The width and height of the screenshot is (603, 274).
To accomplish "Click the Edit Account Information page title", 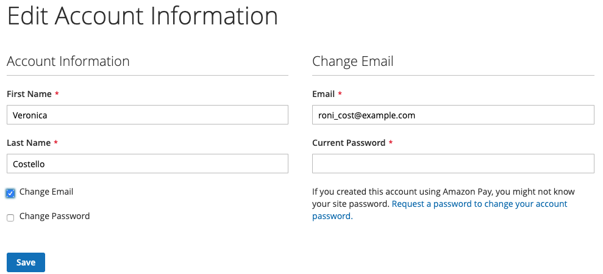I will pos(142,16).
